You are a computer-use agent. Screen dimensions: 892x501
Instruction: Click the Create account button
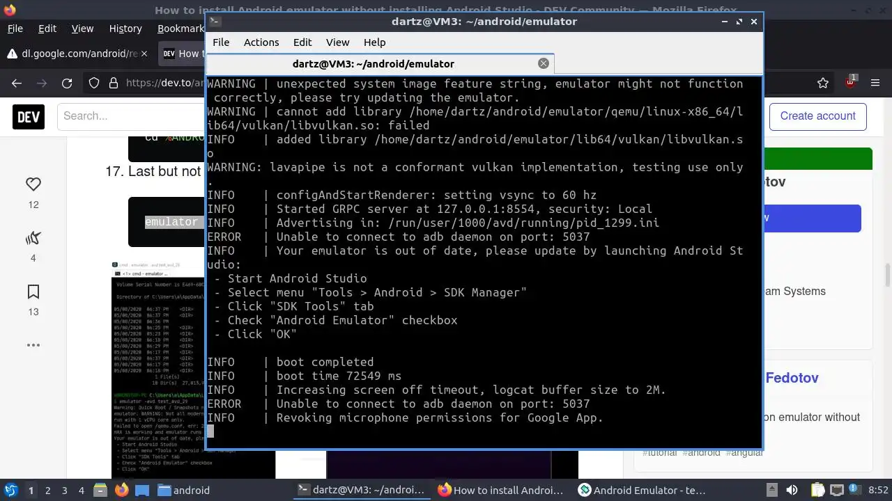point(817,116)
